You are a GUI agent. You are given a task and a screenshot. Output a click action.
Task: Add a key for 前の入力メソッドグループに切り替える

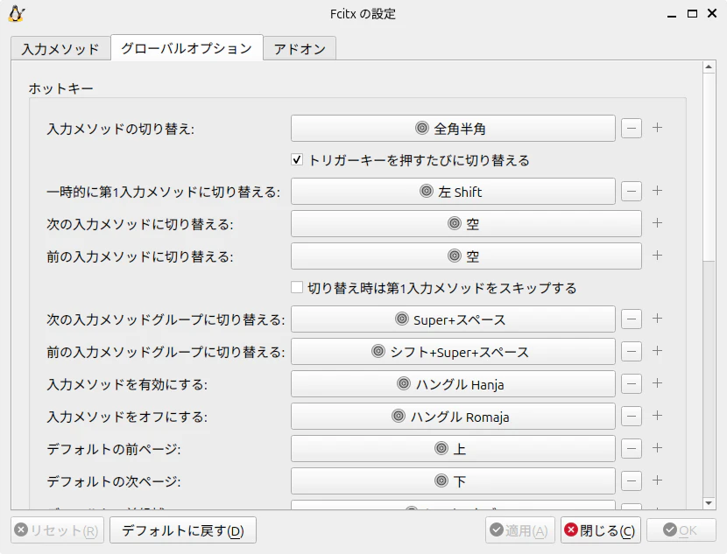tap(657, 351)
